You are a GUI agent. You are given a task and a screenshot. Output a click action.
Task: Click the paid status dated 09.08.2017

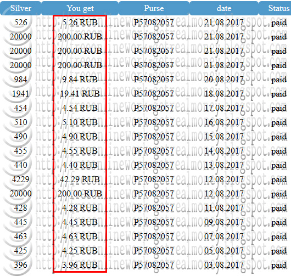[x=279, y=223]
